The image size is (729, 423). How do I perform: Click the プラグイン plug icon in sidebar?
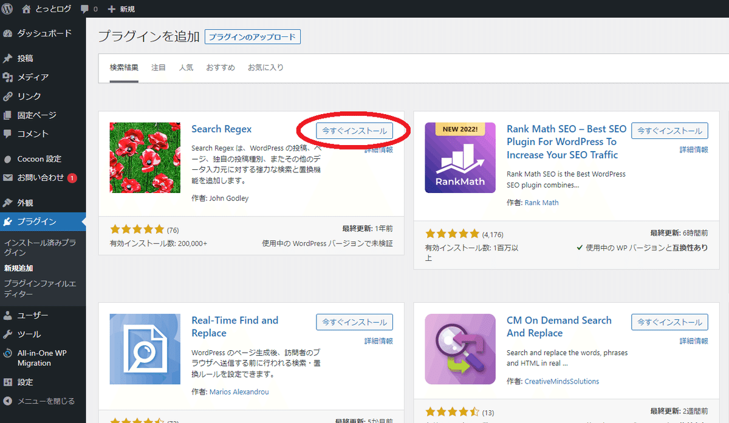8,222
